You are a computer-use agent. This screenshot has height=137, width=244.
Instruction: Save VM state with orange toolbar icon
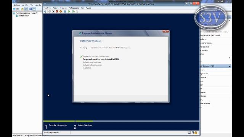click(61, 11)
